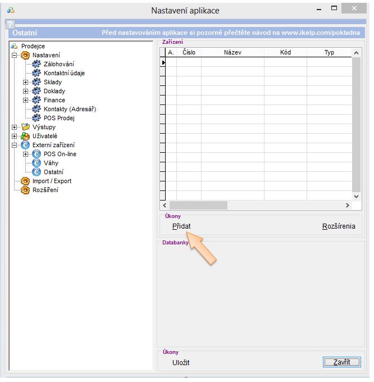Screen dimensions: 374x382
Task: Click the horizontal scrollbar thumb
Action: tap(198, 206)
